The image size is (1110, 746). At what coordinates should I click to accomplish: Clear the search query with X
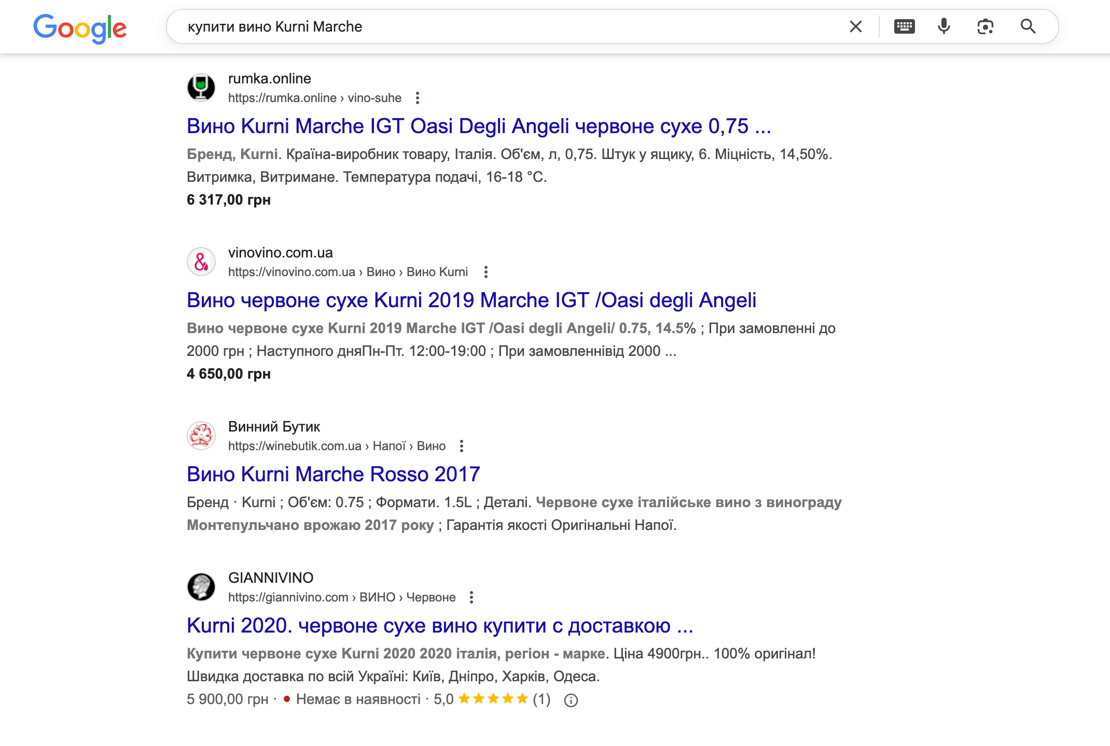point(856,26)
